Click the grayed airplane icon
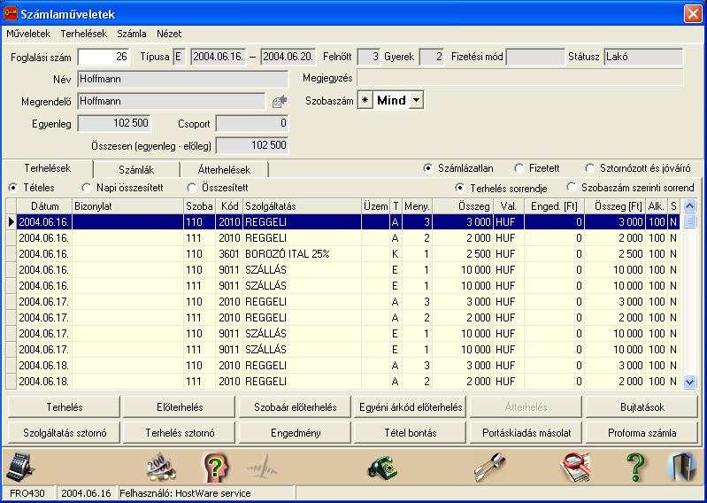The image size is (707, 503). click(263, 467)
